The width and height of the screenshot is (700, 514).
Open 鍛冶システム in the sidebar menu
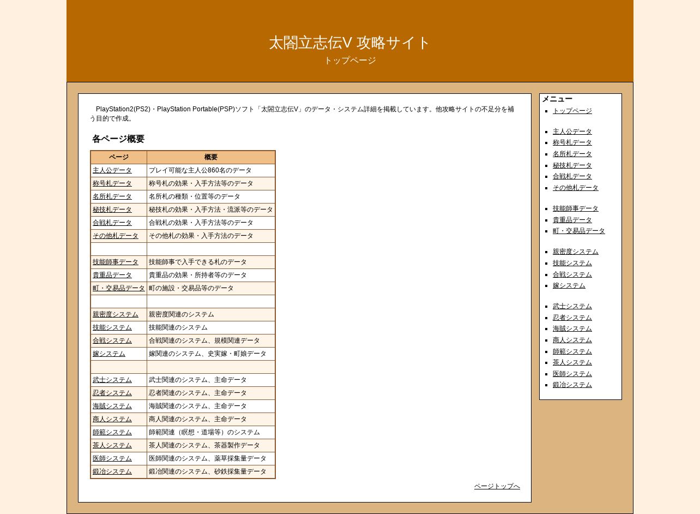click(572, 385)
